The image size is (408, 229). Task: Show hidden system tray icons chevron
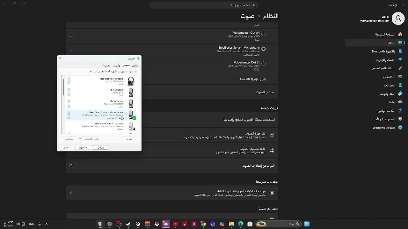coord(46,224)
